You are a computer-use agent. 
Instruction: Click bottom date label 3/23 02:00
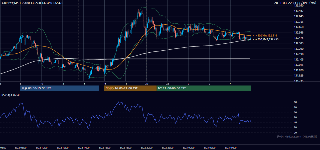coord(210,148)
